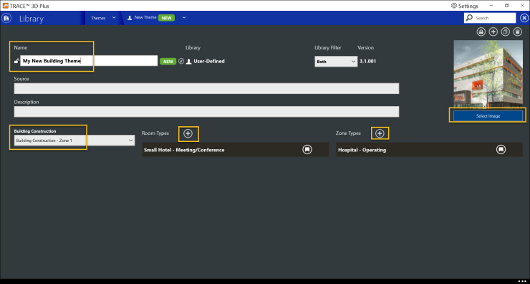The height and width of the screenshot is (284, 530).
Task: Copy the theme using the duplicate icon
Action: coord(506,32)
